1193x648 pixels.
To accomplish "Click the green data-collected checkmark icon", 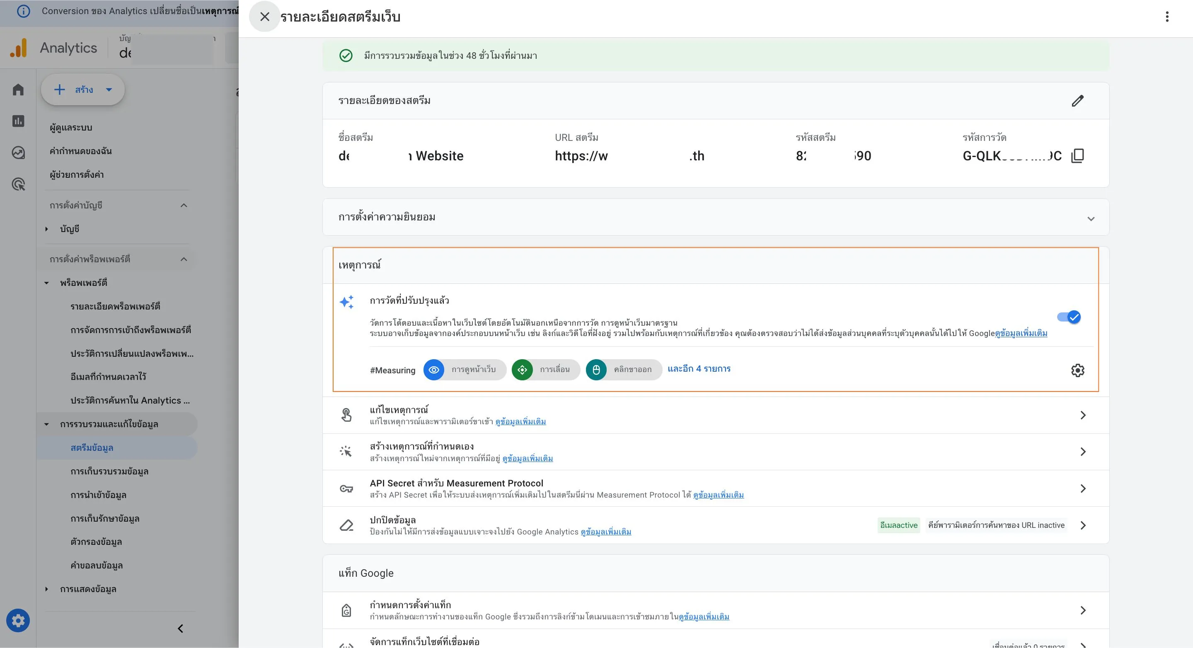I will [x=346, y=56].
